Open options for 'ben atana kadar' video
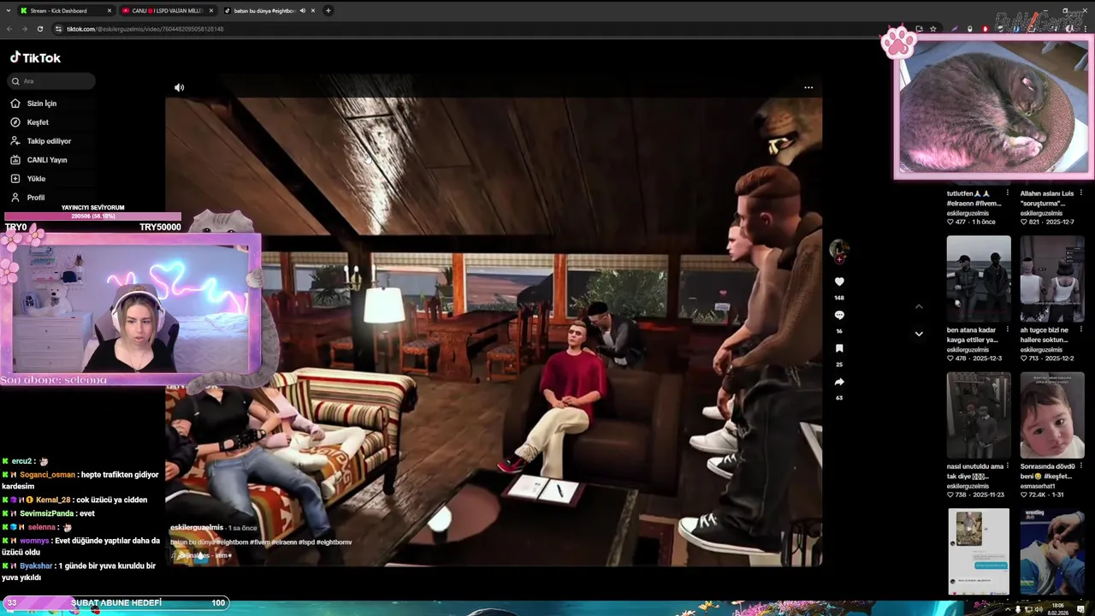The width and height of the screenshot is (1095, 616). click(1008, 330)
